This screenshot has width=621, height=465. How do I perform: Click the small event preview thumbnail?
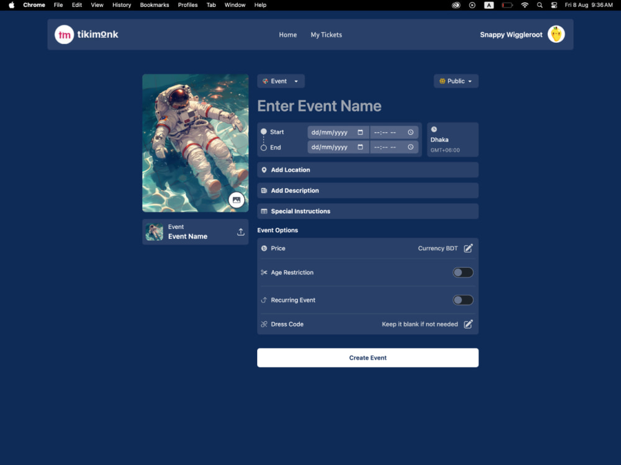point(155,232)
